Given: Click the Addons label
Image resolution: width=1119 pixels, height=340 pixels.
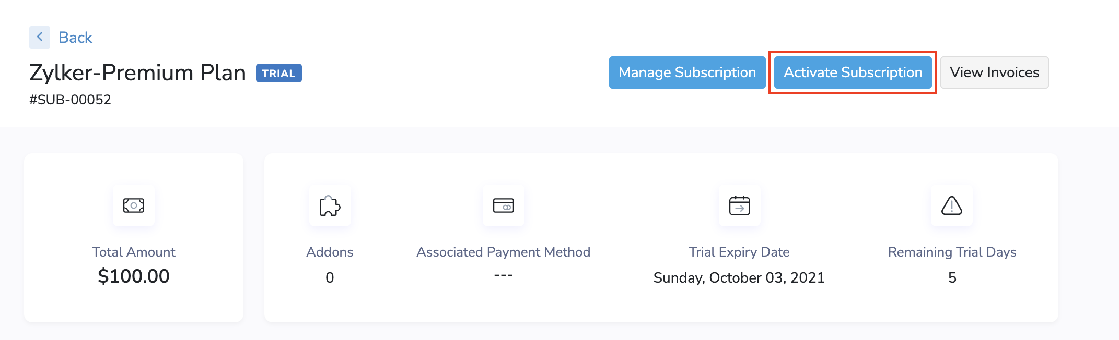Looking at the screenshot, I should point(330,252).
